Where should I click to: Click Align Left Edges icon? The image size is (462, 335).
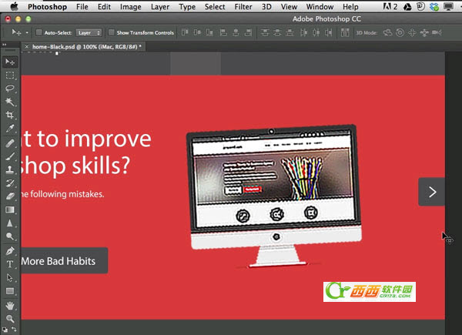point(223,32)
